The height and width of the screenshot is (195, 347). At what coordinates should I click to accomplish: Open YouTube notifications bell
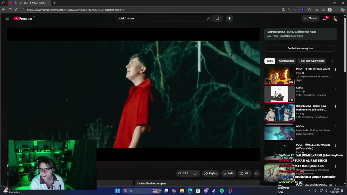click(x=325, y=18)
